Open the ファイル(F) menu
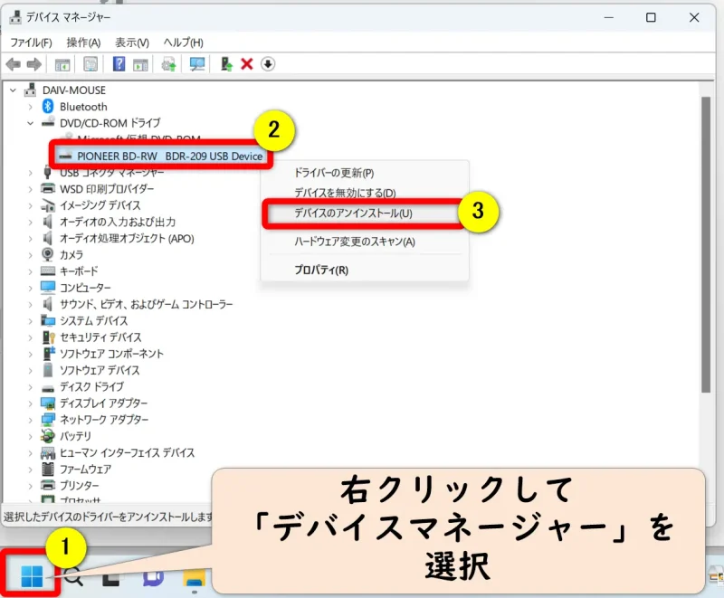This screenshot has height=598, width=724. coord(31,43)
